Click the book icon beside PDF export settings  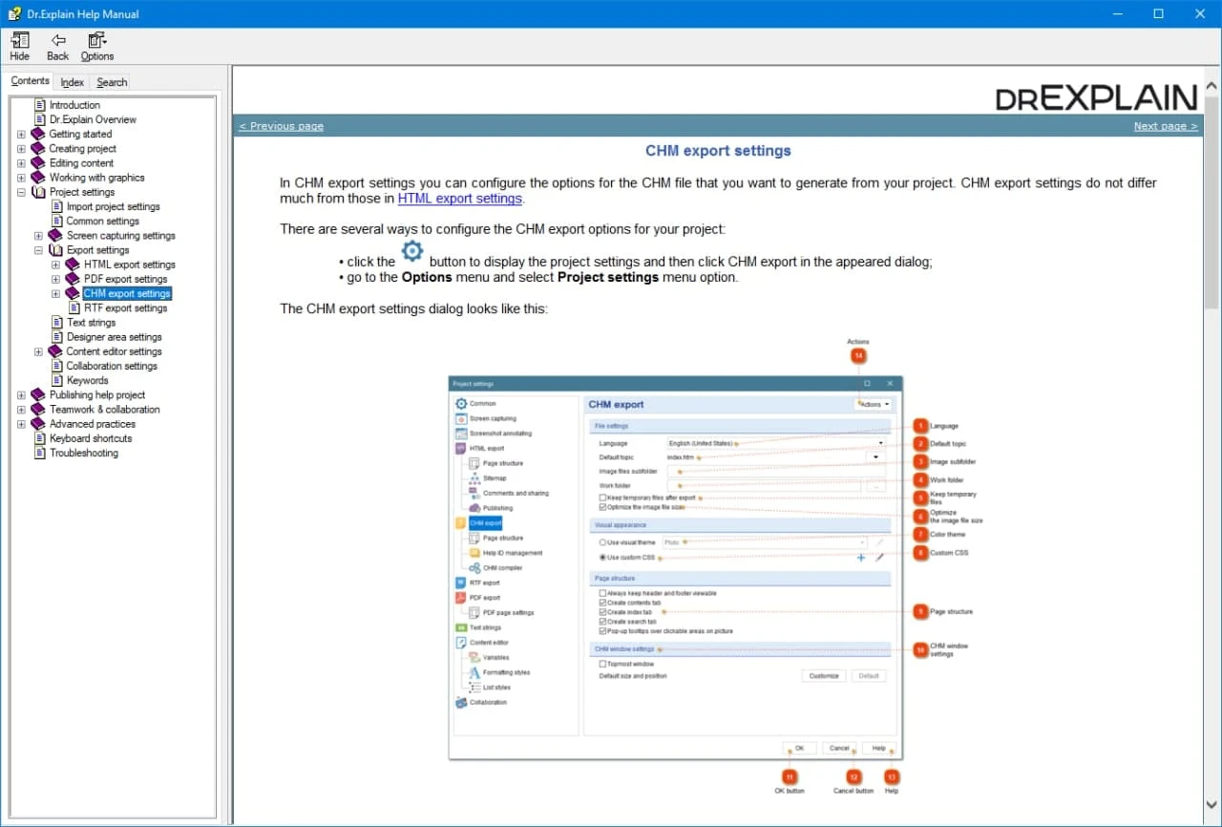click(73, 279)
